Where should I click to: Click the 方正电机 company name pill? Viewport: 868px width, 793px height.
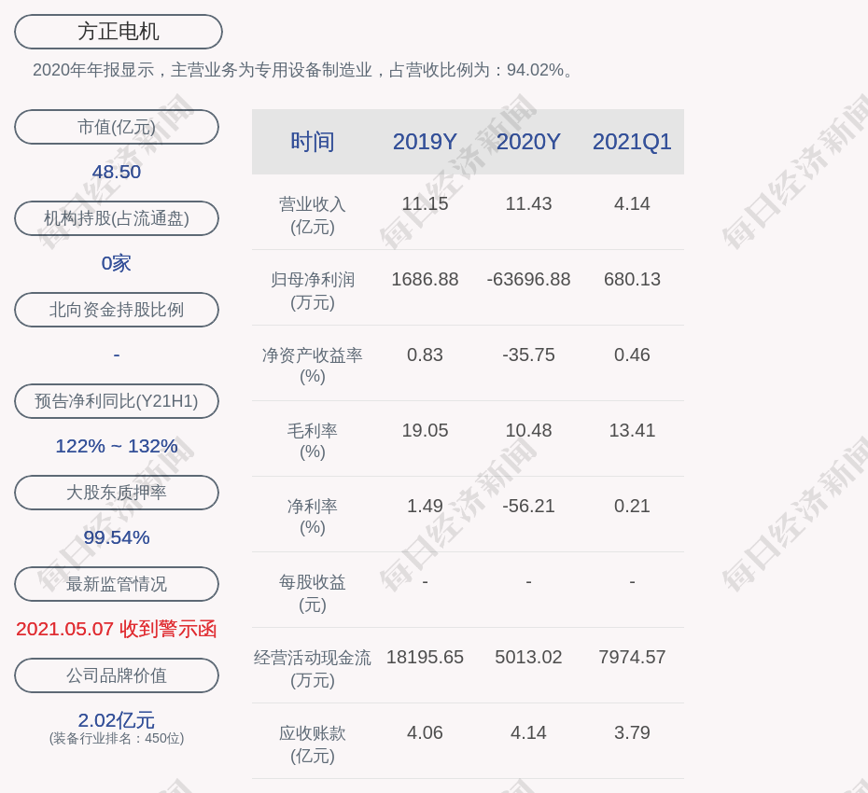tap(119, 32)
